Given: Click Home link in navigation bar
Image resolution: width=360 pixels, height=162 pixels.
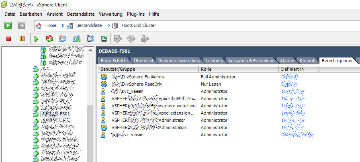Looking at the screenshot, I should point(51,25).
